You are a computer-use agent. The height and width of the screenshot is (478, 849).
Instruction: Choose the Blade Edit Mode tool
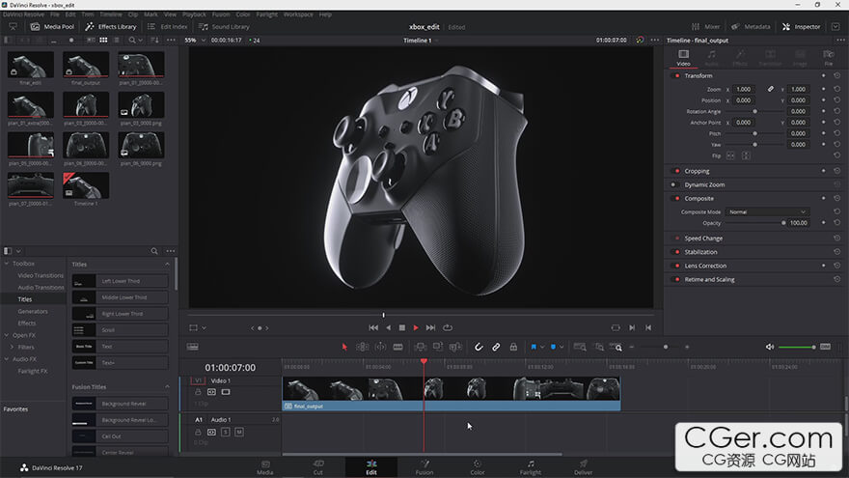click(x=397, y=347)
